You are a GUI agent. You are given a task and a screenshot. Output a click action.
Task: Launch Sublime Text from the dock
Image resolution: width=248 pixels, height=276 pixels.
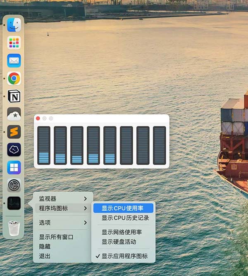14,132
